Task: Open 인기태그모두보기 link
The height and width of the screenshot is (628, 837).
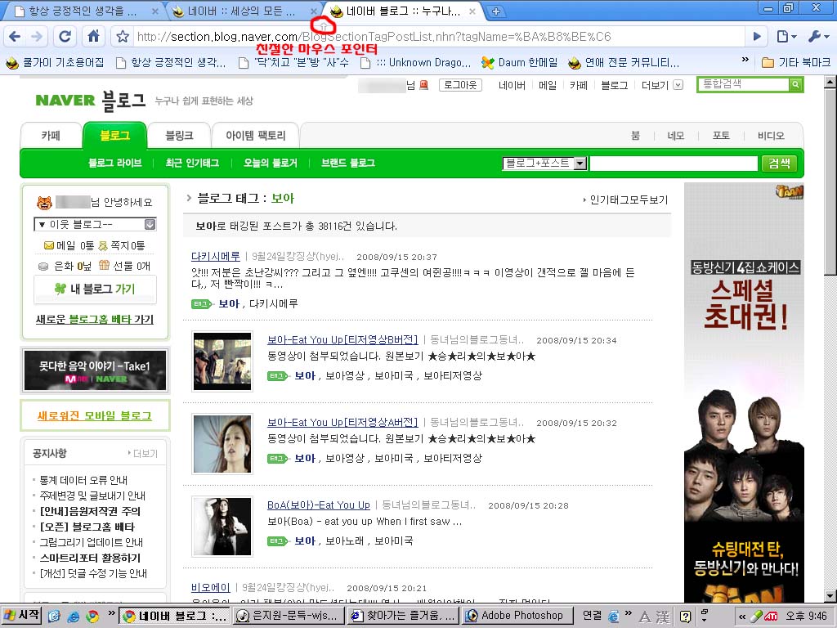Action: coord(625,200)
